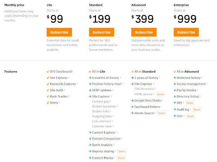Show info for Link intersect

tap(112, 121)
